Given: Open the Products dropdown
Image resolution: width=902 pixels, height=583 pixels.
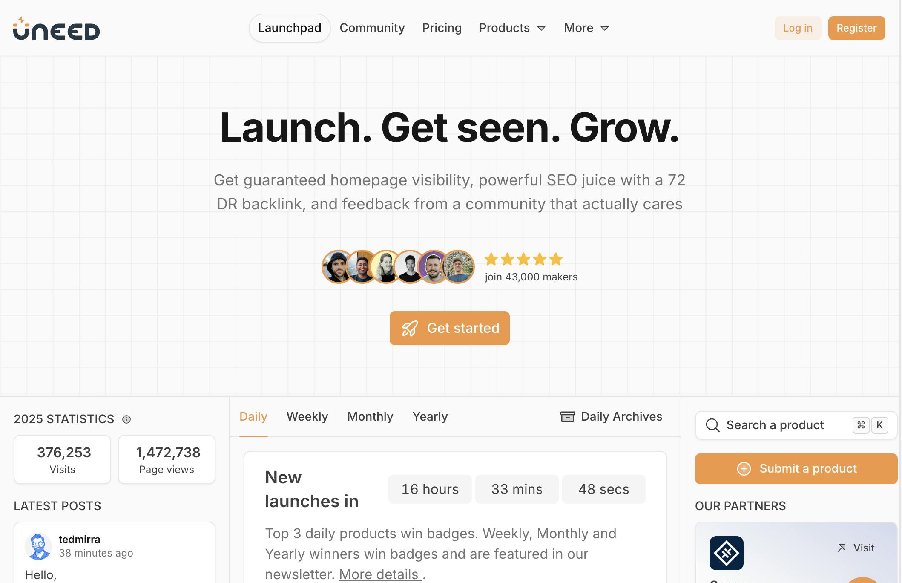Looking at the screenshot, I should (x=511, y=28).
